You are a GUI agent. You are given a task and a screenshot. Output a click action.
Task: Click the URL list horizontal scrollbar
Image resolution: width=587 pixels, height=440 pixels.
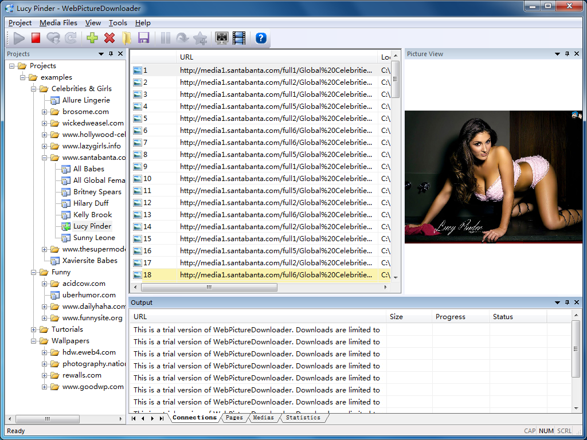(x=209, y=288)
